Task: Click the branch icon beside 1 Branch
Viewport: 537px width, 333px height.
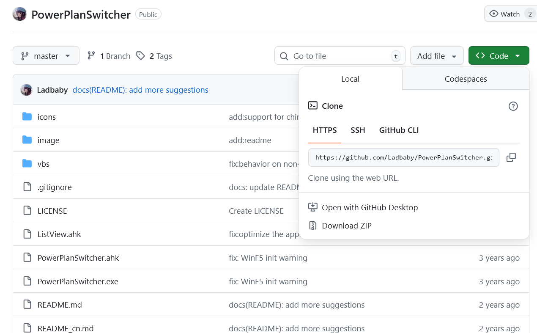Action: (x=91, y=56)
